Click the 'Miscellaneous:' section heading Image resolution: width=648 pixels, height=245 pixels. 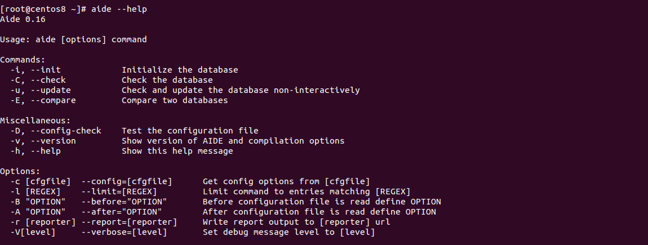click(35, 121)
